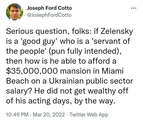Click the words 'servant of' in tweet

(110, 41)
